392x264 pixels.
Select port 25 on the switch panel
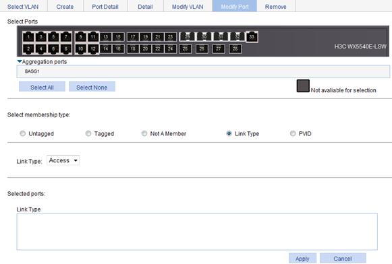185,49
